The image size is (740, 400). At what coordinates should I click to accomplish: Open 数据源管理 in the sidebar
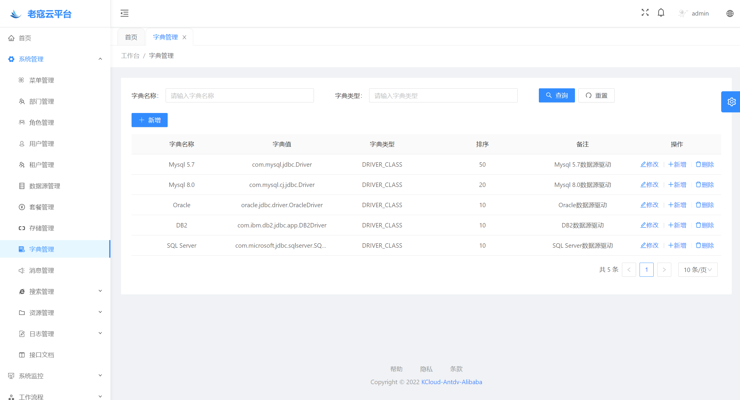(x=45, y=186)
